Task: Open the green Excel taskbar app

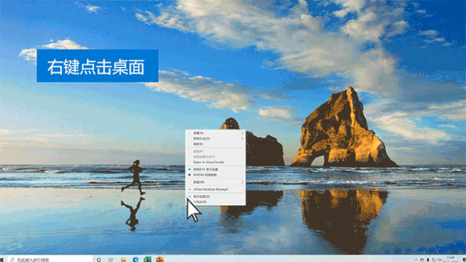Action: [148, 260]
